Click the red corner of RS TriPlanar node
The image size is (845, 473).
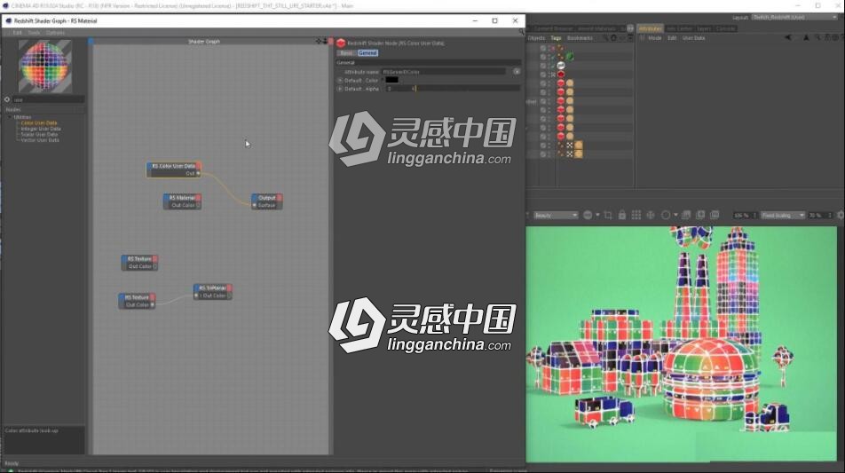[x=229, y=288]
